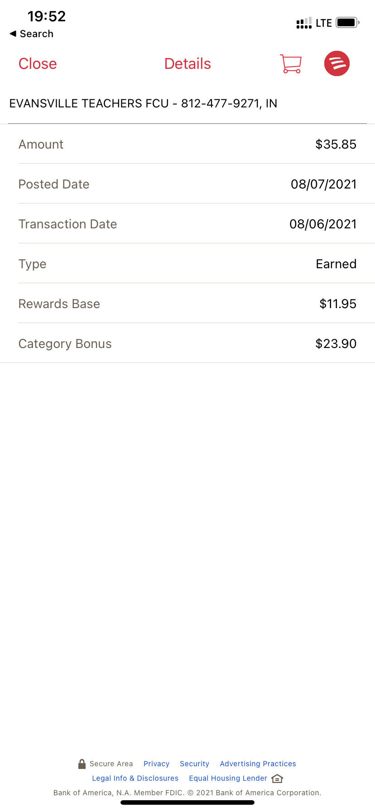Tap the home indicator bar at bottom
The height and width of the screenshot is (812, 375).
pos(187,802)
